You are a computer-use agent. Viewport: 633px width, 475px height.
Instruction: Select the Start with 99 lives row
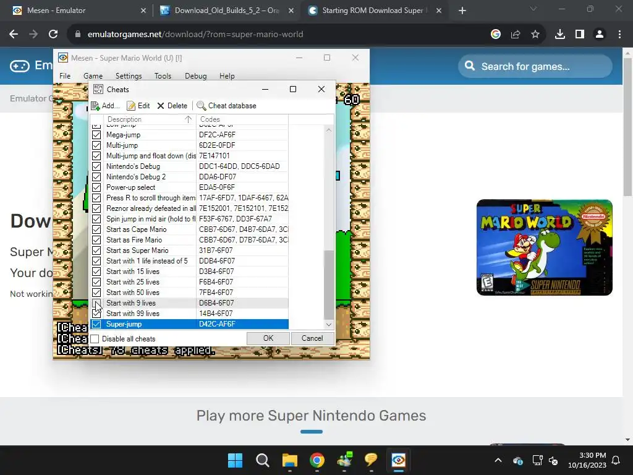(190, 314)
